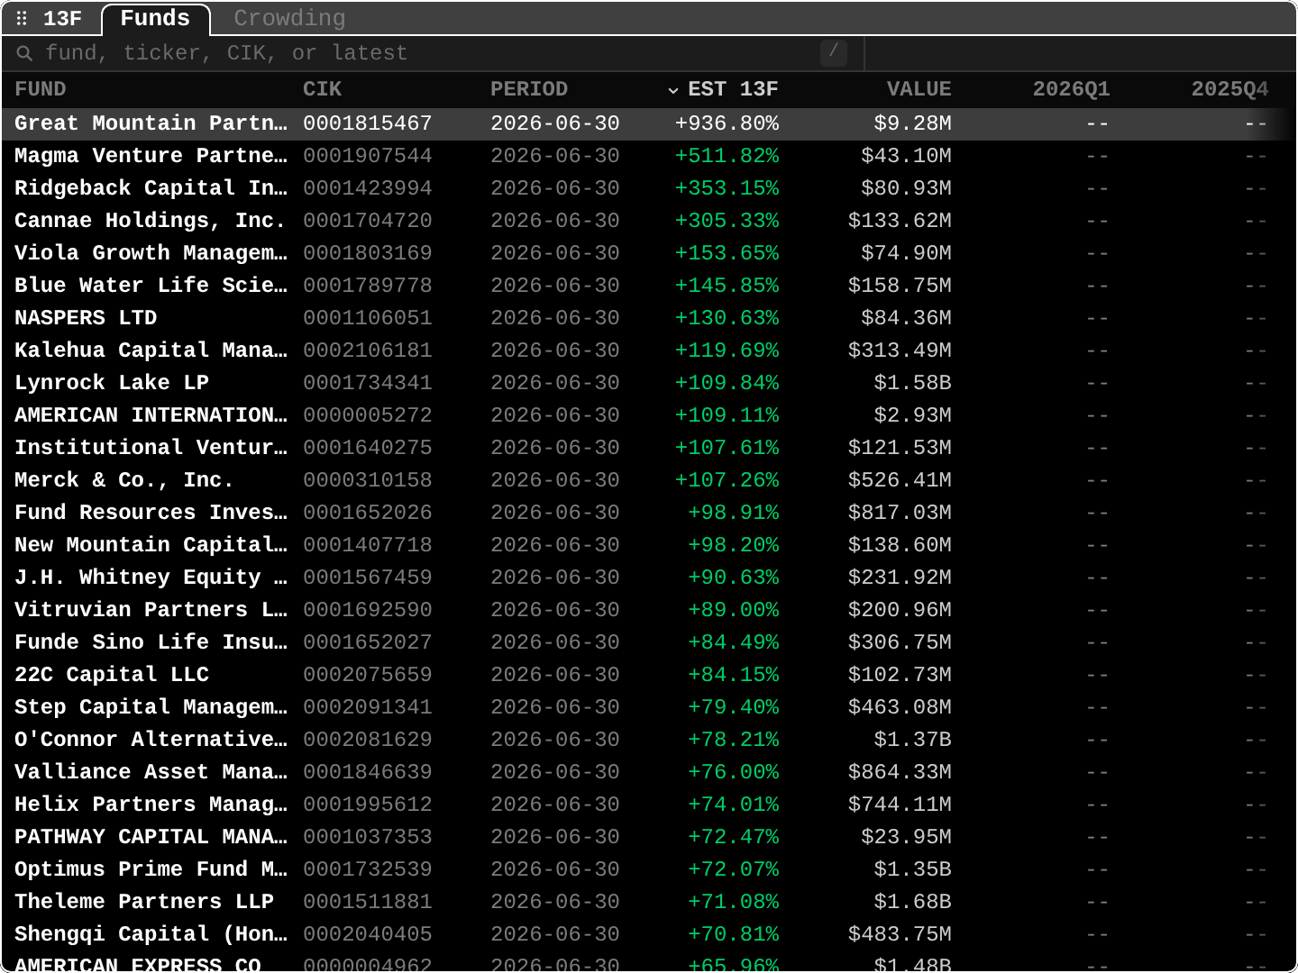1298x973 pixels.
Task: Focus the fund, ticker, CIK search field
Action: 433,53
